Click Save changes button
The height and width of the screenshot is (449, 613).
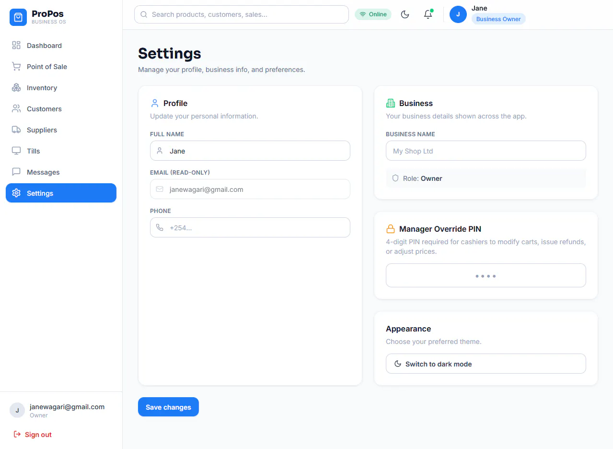coord(168,407)
